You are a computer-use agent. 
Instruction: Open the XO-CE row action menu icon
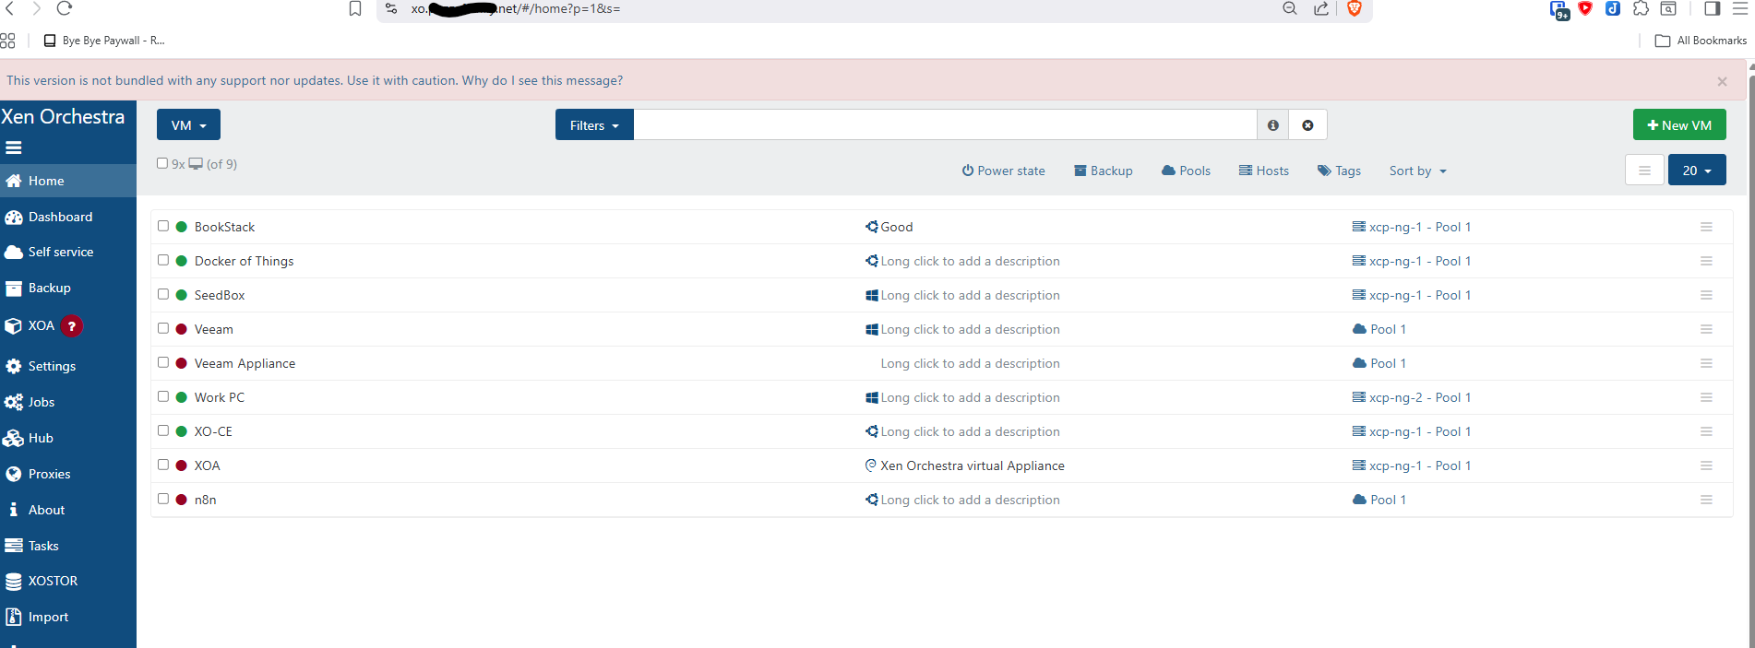click(1706, 431)
